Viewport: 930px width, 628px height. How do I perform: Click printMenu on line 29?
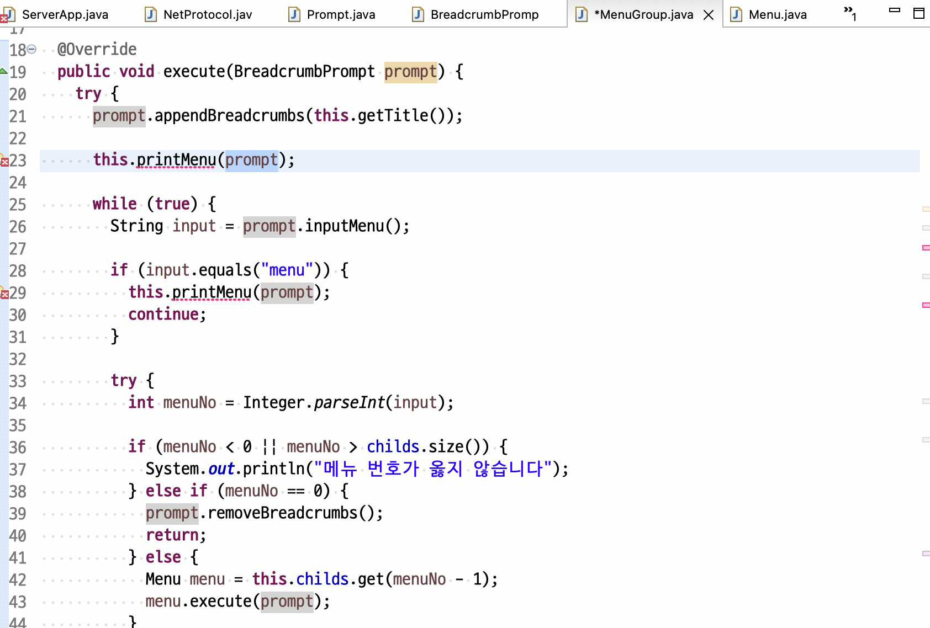click(x=212, y=292)
